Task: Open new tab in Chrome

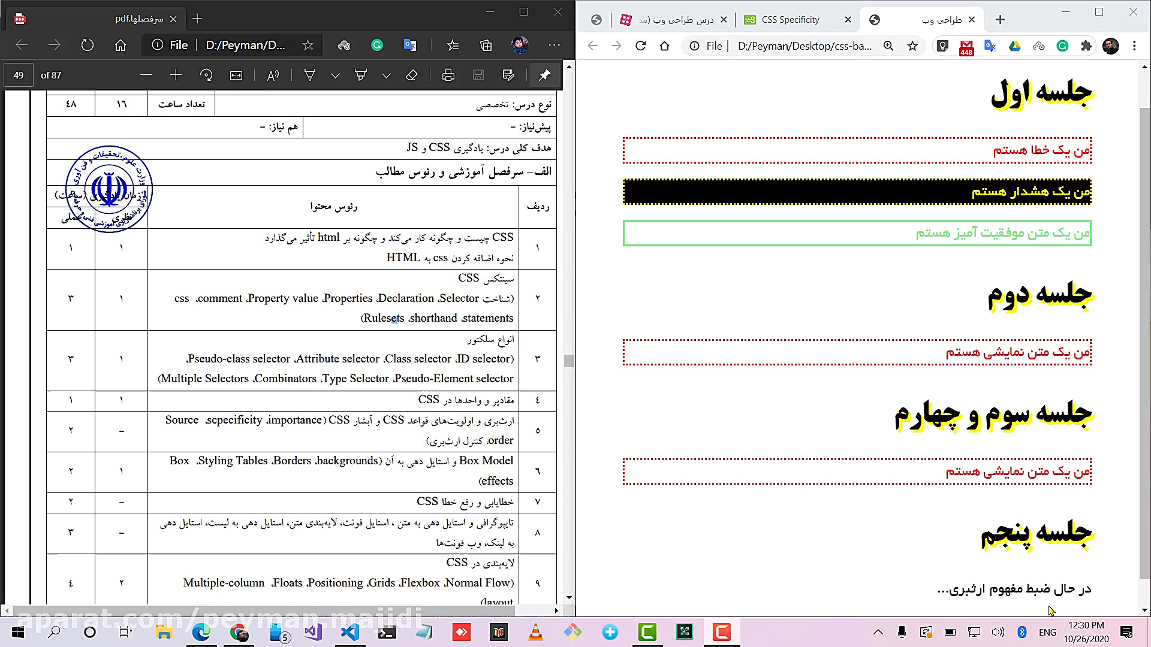Action: point(1000,20)
